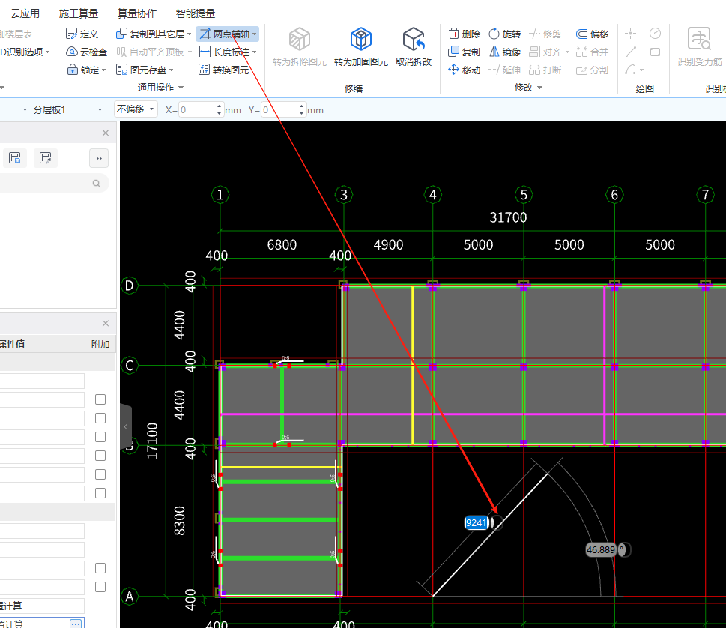Screen dimensions: 726x628
Task: Tick the sixth 附加 checkbox
Action: (100, 493)
